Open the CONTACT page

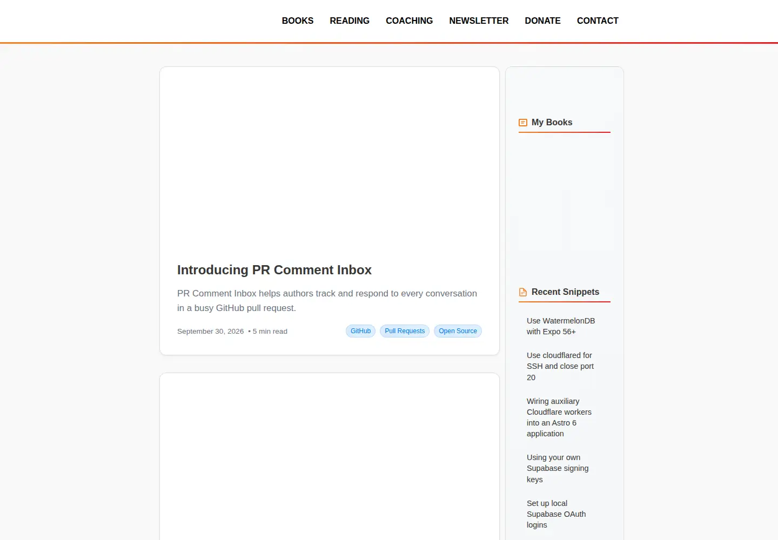pos(598,21)
